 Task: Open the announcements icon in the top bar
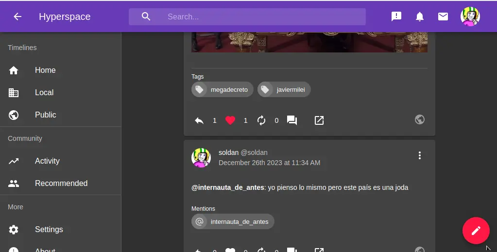[396, 17]
